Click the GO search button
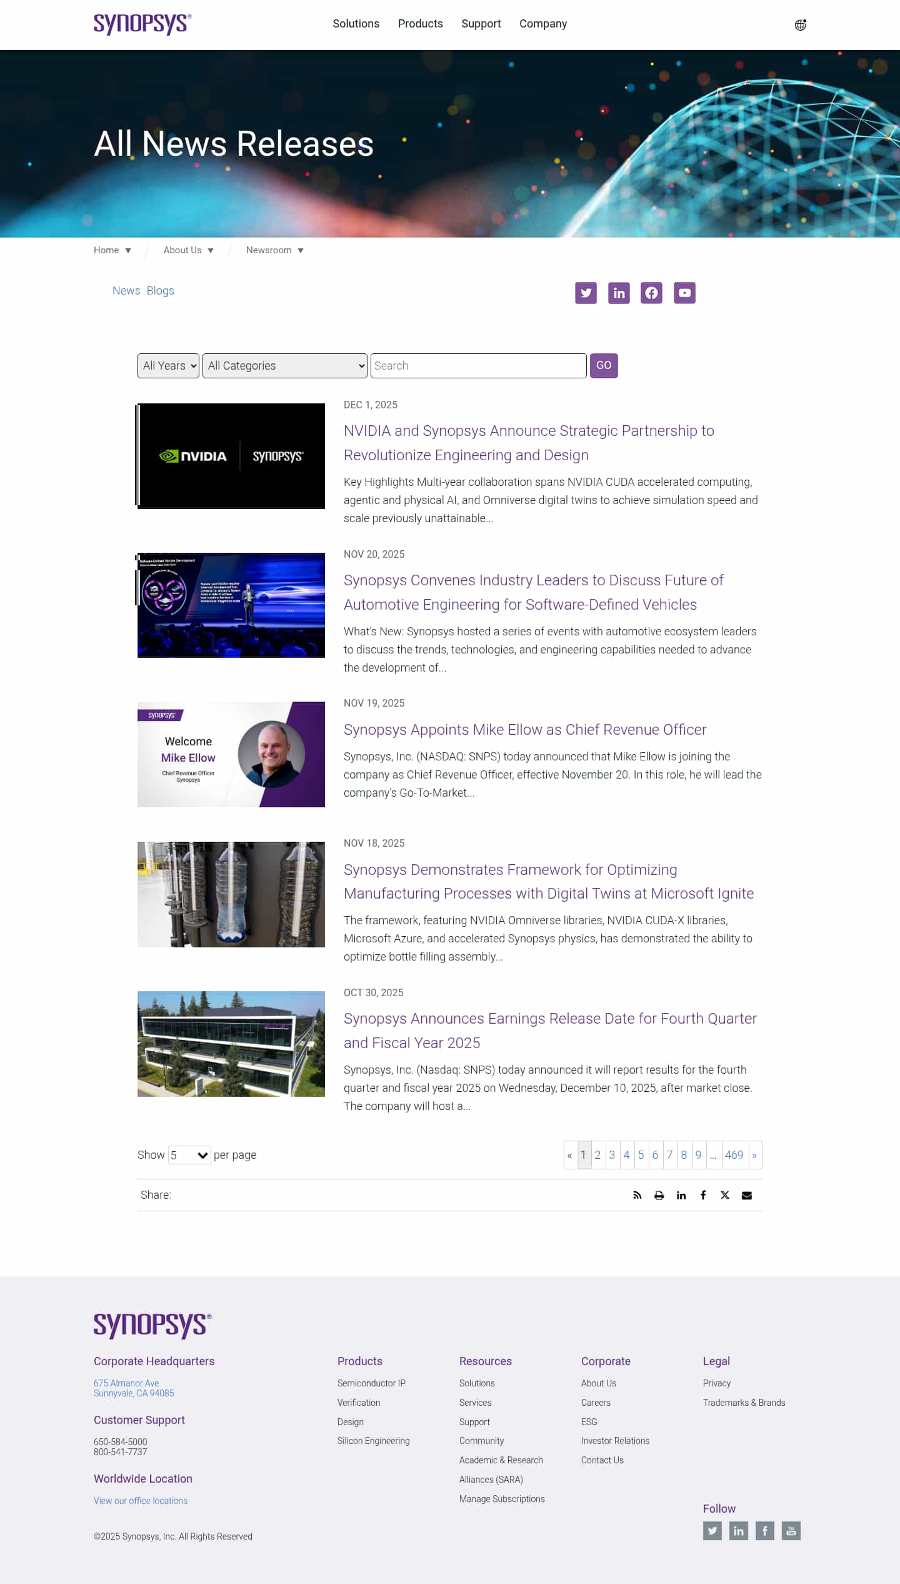 (x=604, y=366)
